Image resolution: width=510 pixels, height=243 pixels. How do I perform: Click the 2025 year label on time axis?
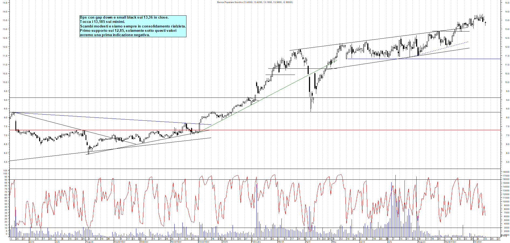pos(225,242)
